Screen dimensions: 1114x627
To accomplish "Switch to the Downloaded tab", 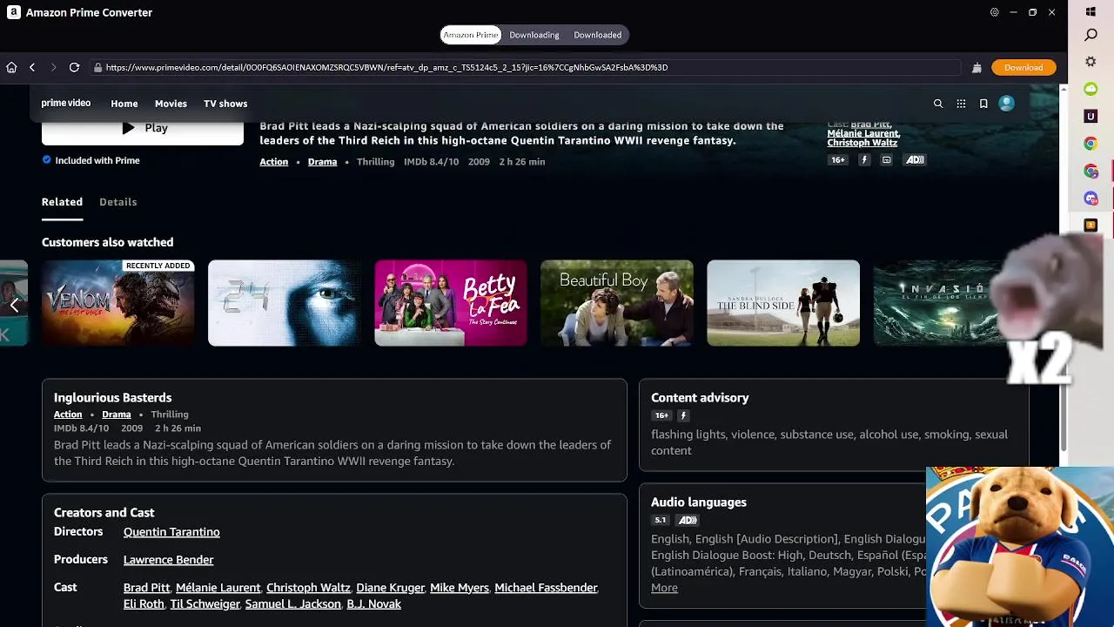I will (x=598, y=35).
